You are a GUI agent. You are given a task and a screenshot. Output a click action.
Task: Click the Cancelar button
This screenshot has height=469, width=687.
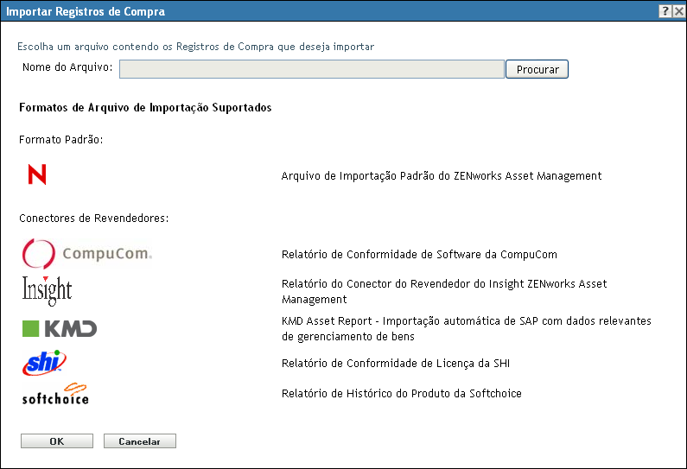tap(139, 440)
